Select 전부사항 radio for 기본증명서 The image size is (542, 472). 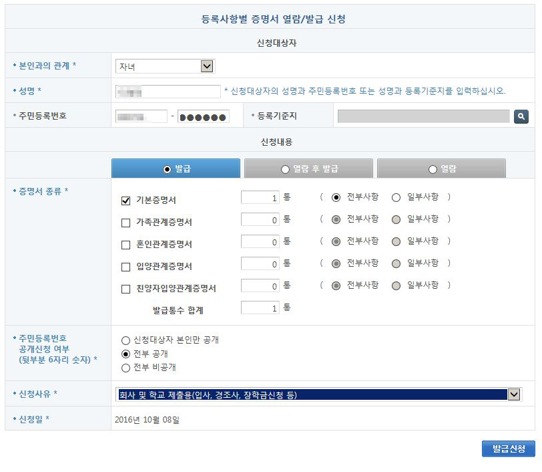(336, 198)
